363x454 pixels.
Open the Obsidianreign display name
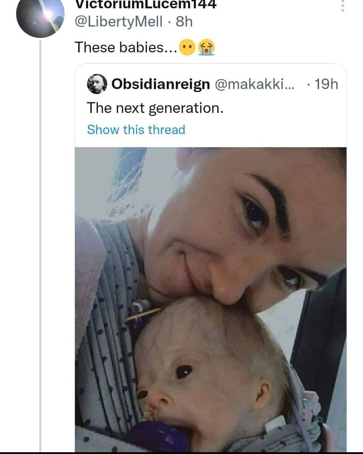pyautogui.click(x=161, y=84)
